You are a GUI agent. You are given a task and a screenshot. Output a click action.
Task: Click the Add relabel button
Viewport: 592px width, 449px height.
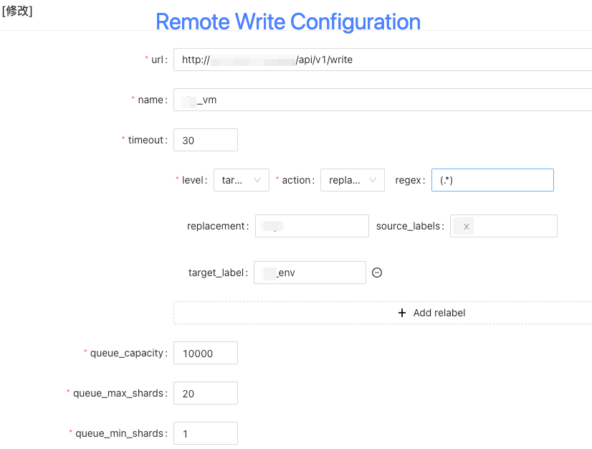[383, 313]
